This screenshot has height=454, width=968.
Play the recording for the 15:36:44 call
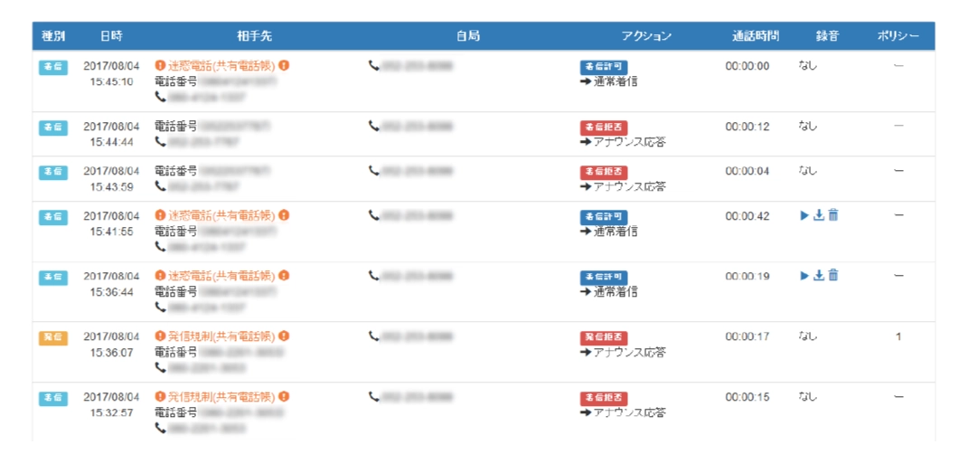804,276
